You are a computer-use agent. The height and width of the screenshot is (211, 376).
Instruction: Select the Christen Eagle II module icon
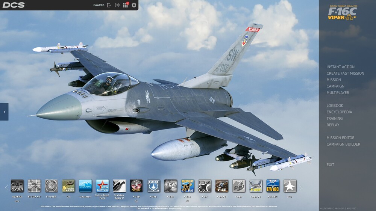click(120, 186)
